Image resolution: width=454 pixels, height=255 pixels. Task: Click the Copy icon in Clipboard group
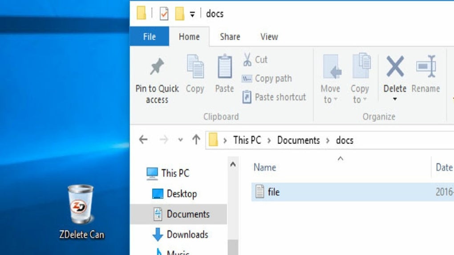point(195,66)
